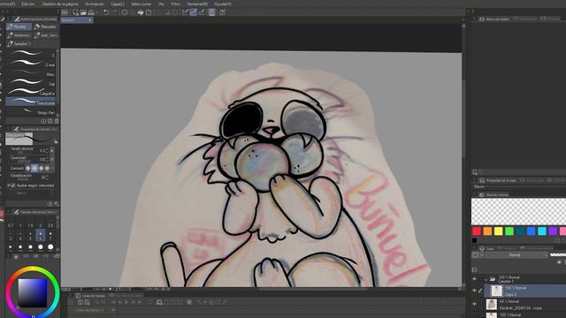
Task: Pick a color in the color wheel square
Action: [x=33, y=292]
